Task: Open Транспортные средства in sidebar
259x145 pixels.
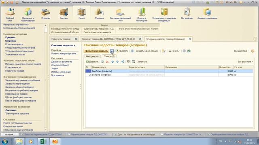Action: tap(17, 114)
